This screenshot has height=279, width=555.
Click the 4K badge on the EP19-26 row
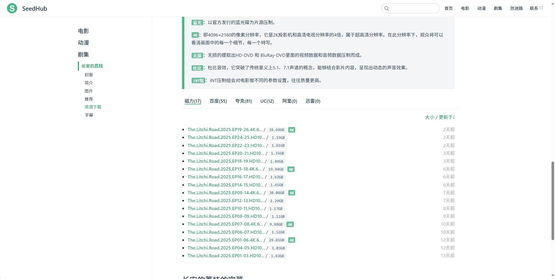click(x=291, y=130)
